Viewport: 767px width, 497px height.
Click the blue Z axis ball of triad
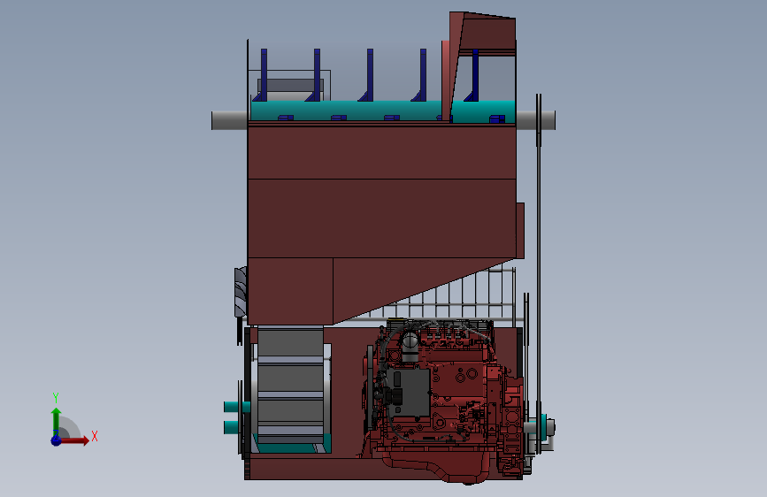[56, 440]
